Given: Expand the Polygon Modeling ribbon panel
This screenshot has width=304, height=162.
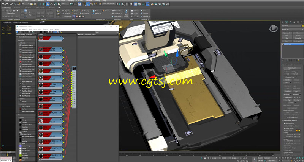Looking at the screenshot, I should pos(15,19).
